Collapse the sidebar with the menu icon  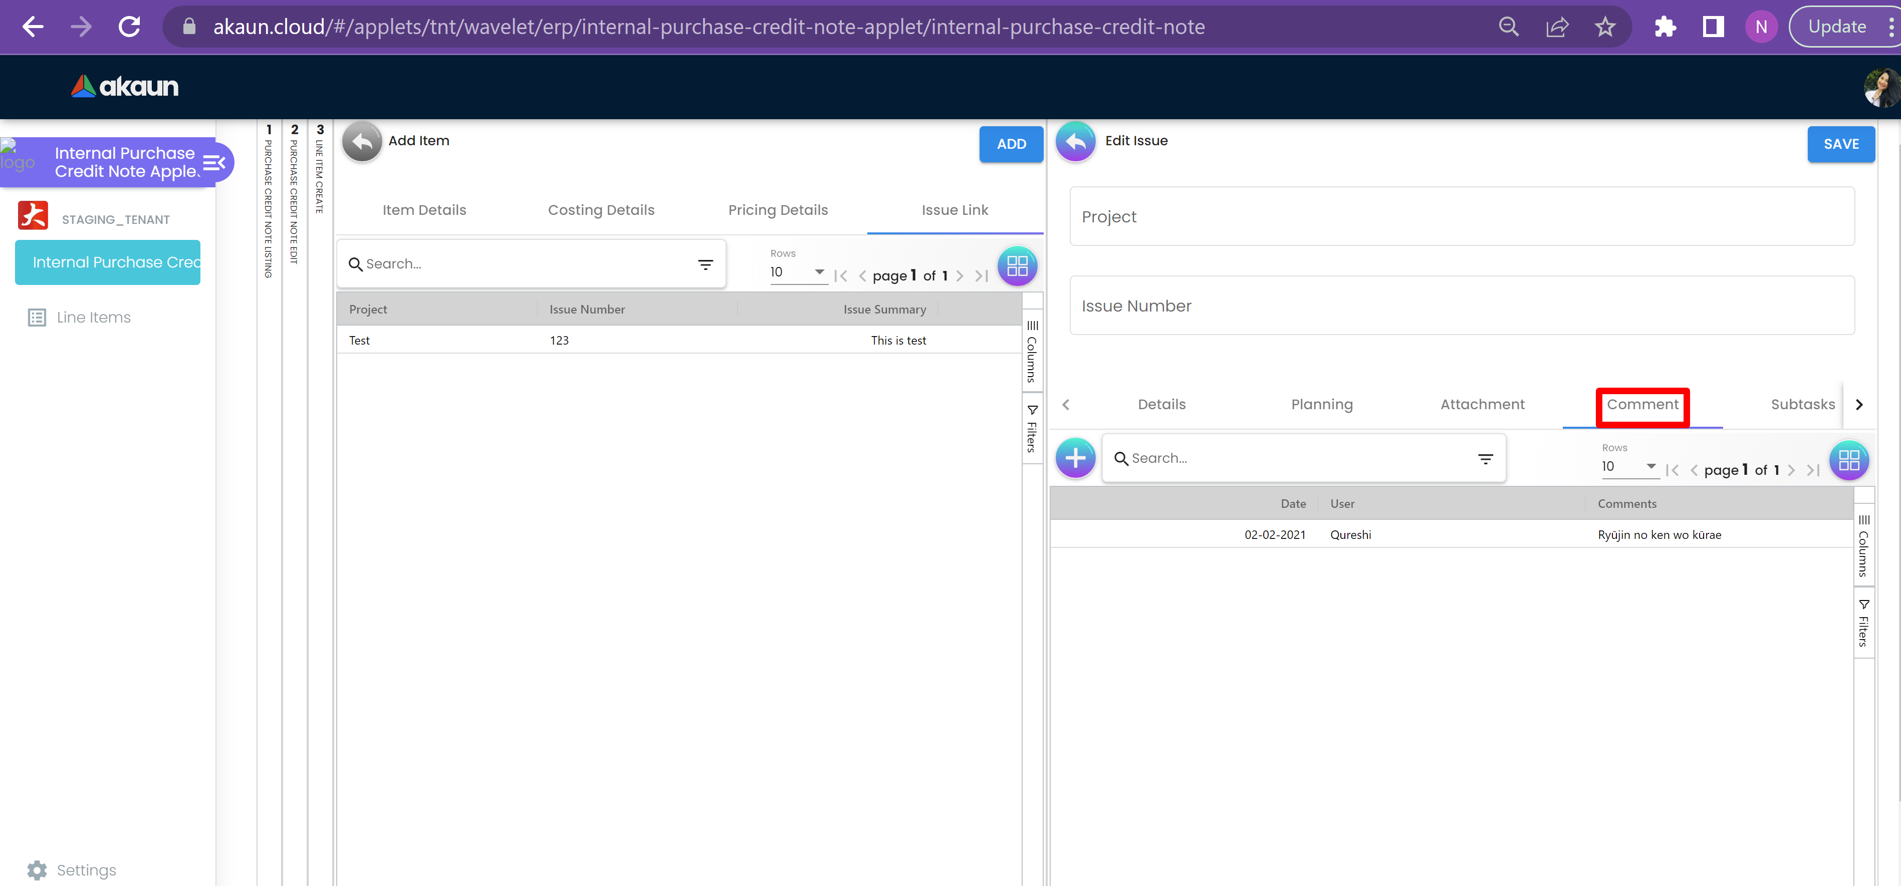pyautogui.click(x=214, y=162)
